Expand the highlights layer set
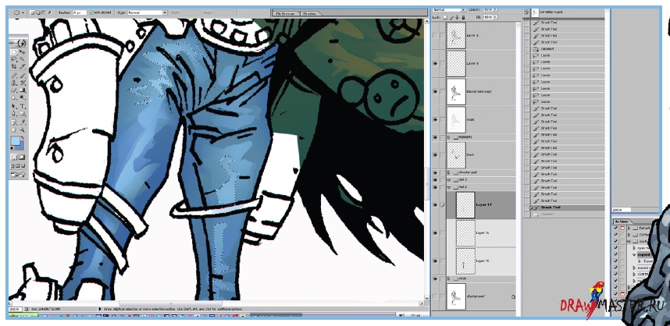 pyautogui.click(x=449, y=137)
